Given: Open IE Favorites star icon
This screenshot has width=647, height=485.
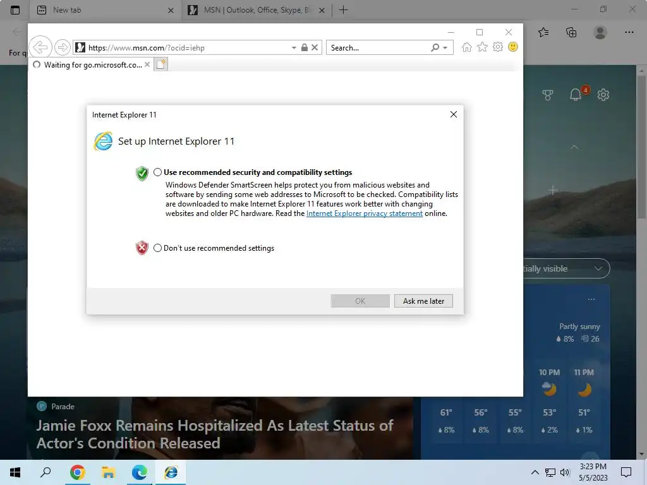Looking at the screenshot, I should point(482,47).
